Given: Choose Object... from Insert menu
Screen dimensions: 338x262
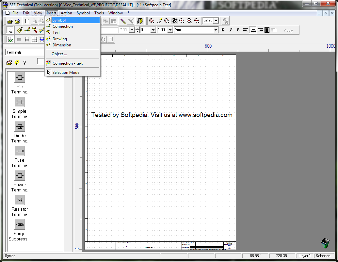Looking at the screenshot, I should [72, 54].
